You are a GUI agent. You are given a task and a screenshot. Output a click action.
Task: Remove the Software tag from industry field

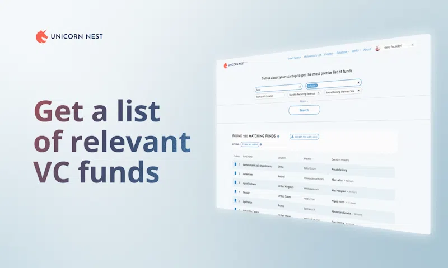tap(316, 86)
